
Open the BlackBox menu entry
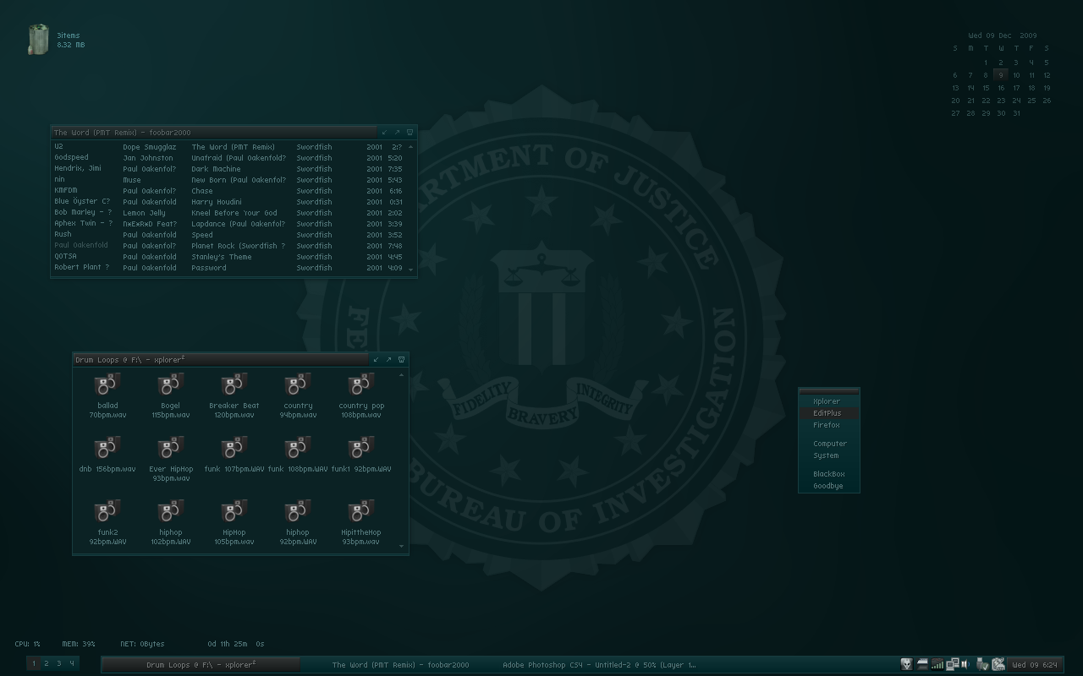(x=829, y=474)
